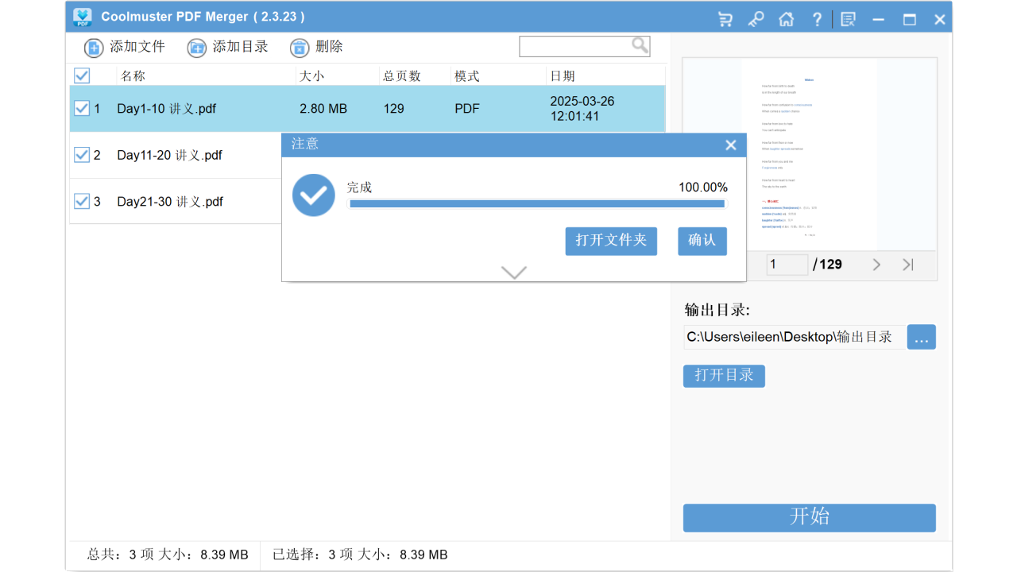Open the feedback log icon in title bar
Screen dimensions: 1017x572
click(x=847, y=17)
